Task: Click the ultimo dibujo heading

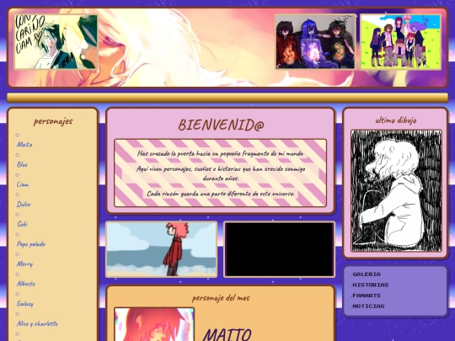Action: pos(396,120)
